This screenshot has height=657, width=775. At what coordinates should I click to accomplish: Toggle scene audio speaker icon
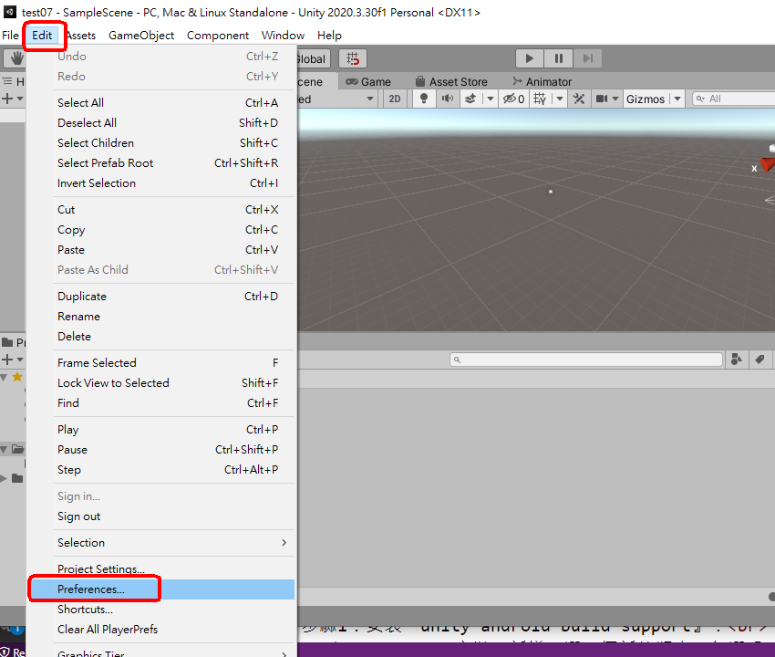(448, 99)
